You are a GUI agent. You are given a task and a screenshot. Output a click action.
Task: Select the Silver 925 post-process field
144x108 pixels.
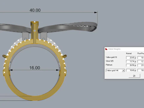141,61
